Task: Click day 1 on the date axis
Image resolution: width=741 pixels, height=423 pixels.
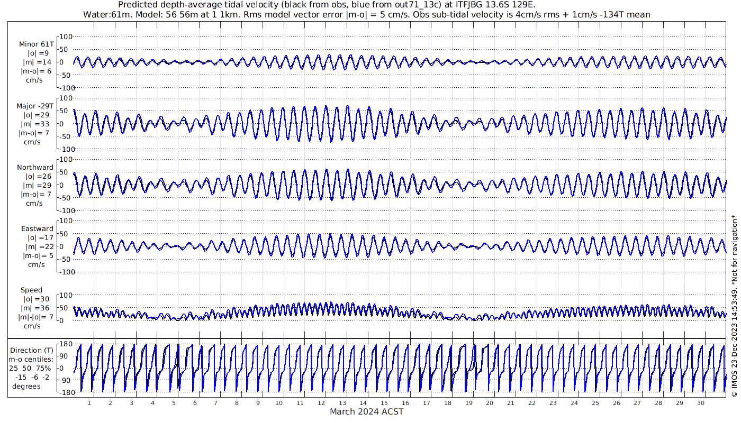Action: [x=89, y=403]
